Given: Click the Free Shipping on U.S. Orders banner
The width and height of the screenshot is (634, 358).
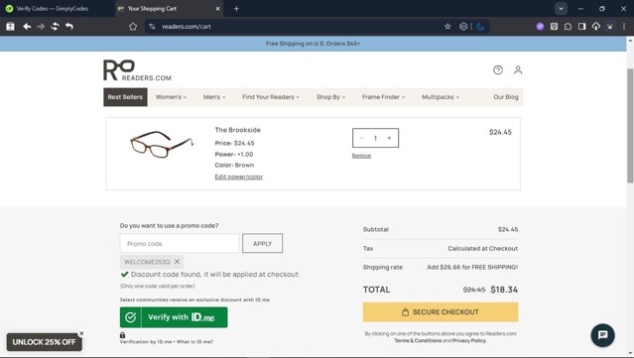Looking at the screenshot, I should [313, 44].
